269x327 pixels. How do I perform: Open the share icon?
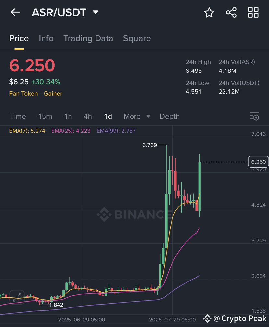(231, 12)
